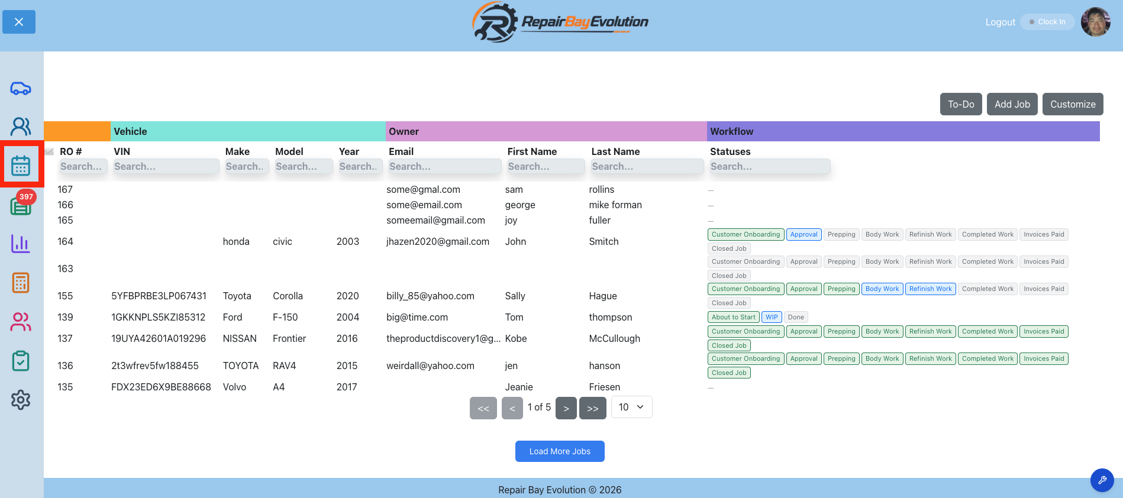Click the Load More Jobs button
1123x498 pixels.
point(560,451)
